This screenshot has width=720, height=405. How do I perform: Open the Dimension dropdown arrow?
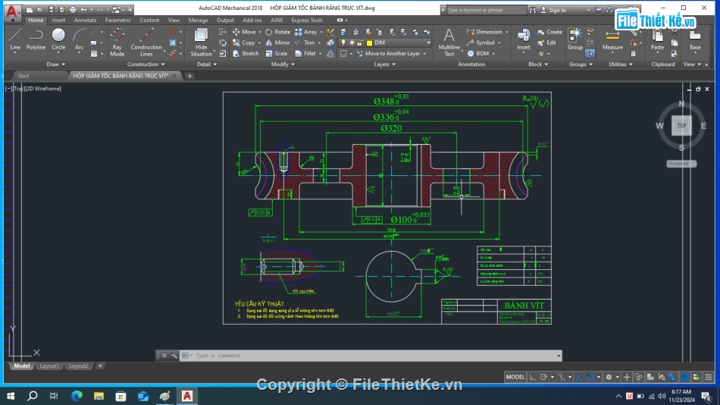coord(507,32)
